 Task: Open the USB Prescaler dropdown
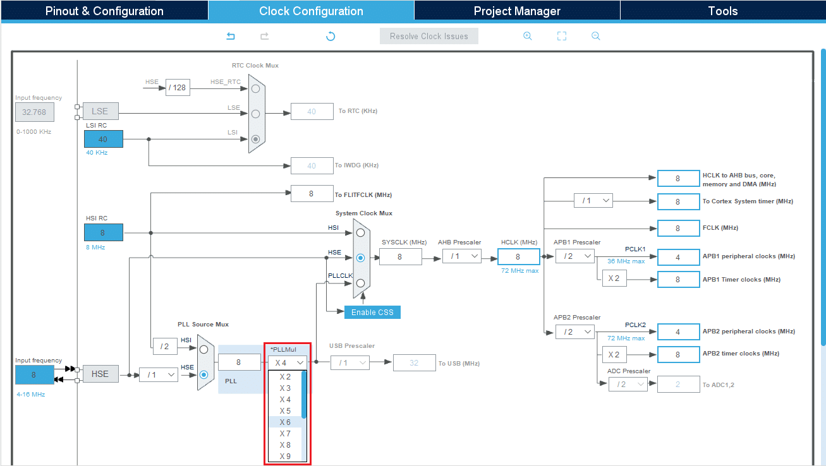[350, 362]
